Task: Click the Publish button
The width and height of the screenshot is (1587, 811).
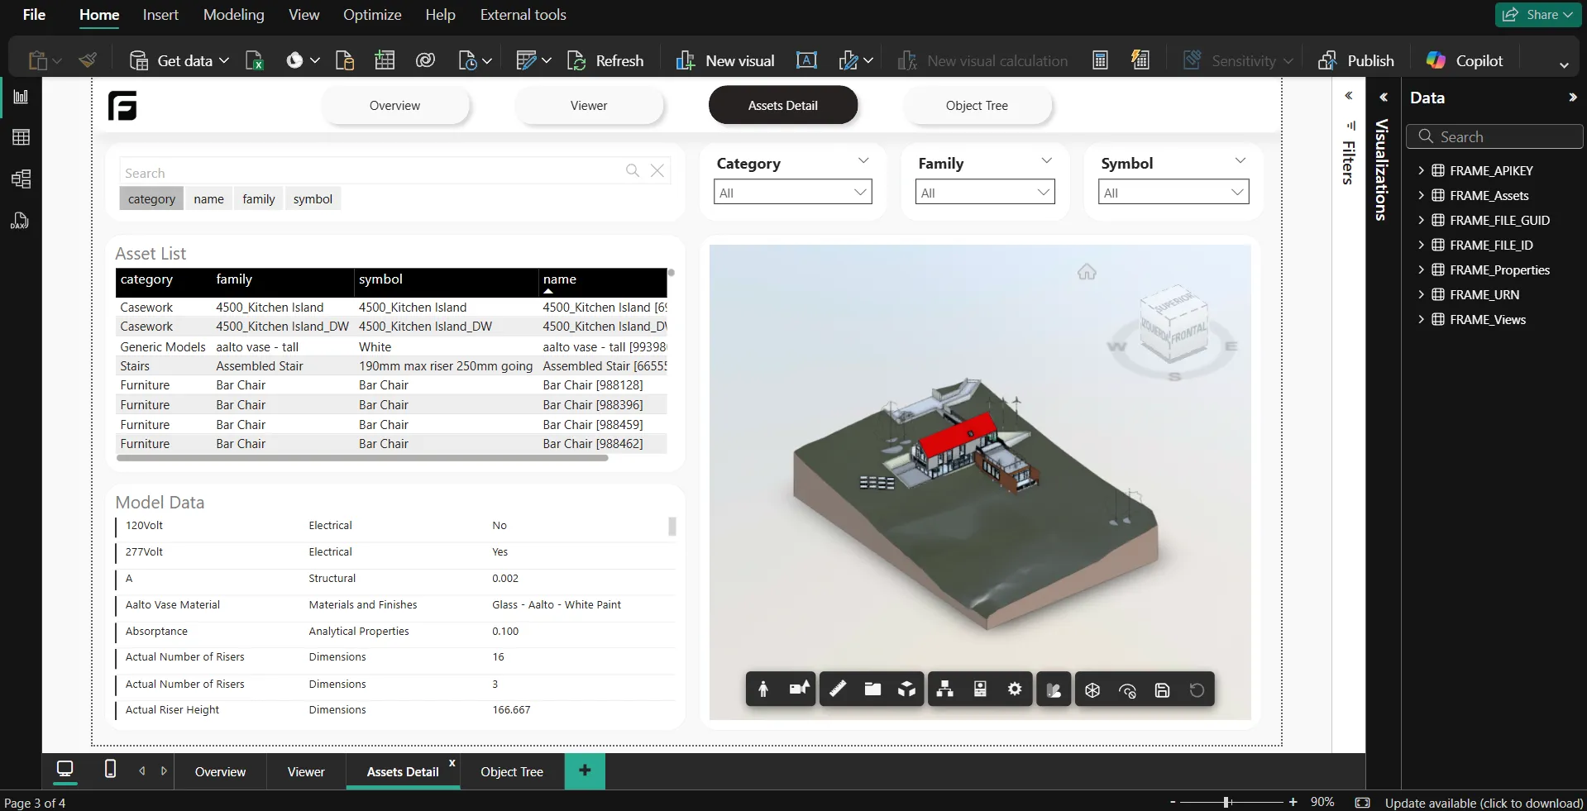Action: tap(1356, 60)
